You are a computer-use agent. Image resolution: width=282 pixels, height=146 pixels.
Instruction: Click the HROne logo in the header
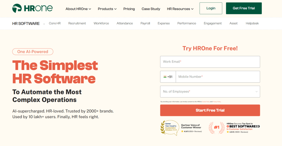[x=32, y=9]
